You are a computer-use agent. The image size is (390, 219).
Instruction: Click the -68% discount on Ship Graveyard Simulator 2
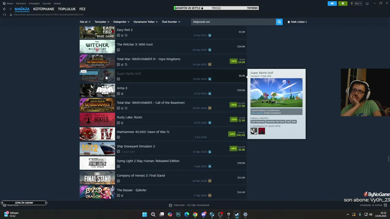tap(233, 149)
